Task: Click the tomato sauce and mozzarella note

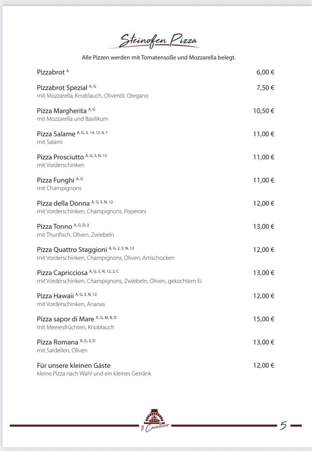Action: click(x=159, y=57)
